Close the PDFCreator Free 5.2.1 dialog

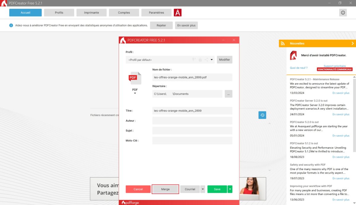point(234,40)
